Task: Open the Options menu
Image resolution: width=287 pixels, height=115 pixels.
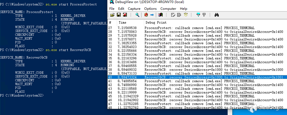Action: pos(150,9)
